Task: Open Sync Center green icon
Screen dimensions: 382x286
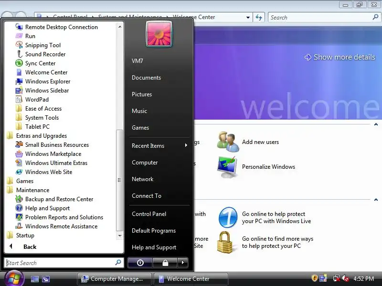Action: [x=19, y=63]
